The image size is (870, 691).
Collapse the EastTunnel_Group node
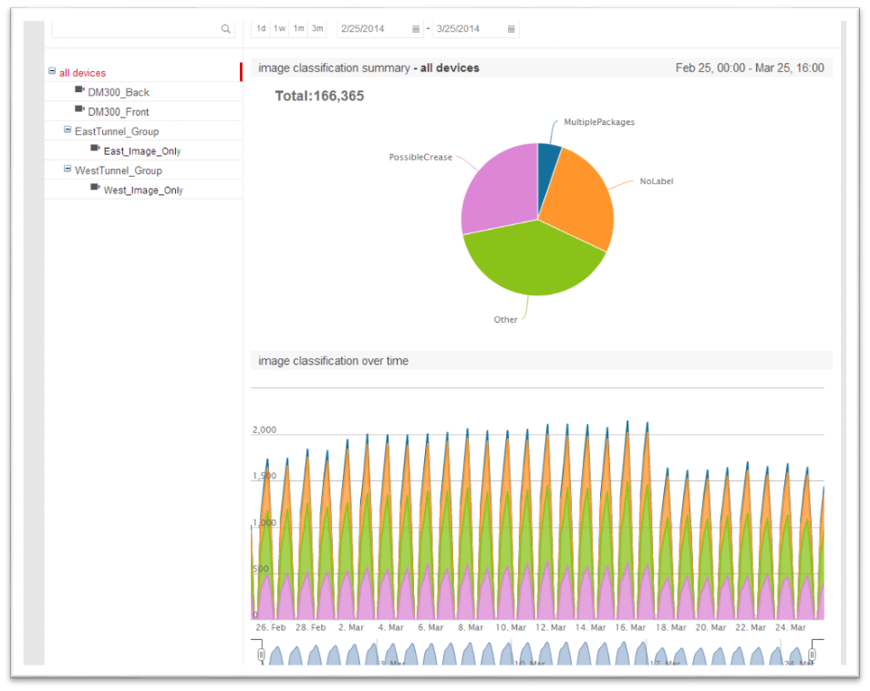pos(67,130)
